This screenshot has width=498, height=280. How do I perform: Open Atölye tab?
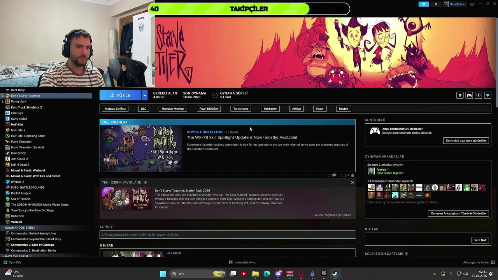[x=296, y=108]
